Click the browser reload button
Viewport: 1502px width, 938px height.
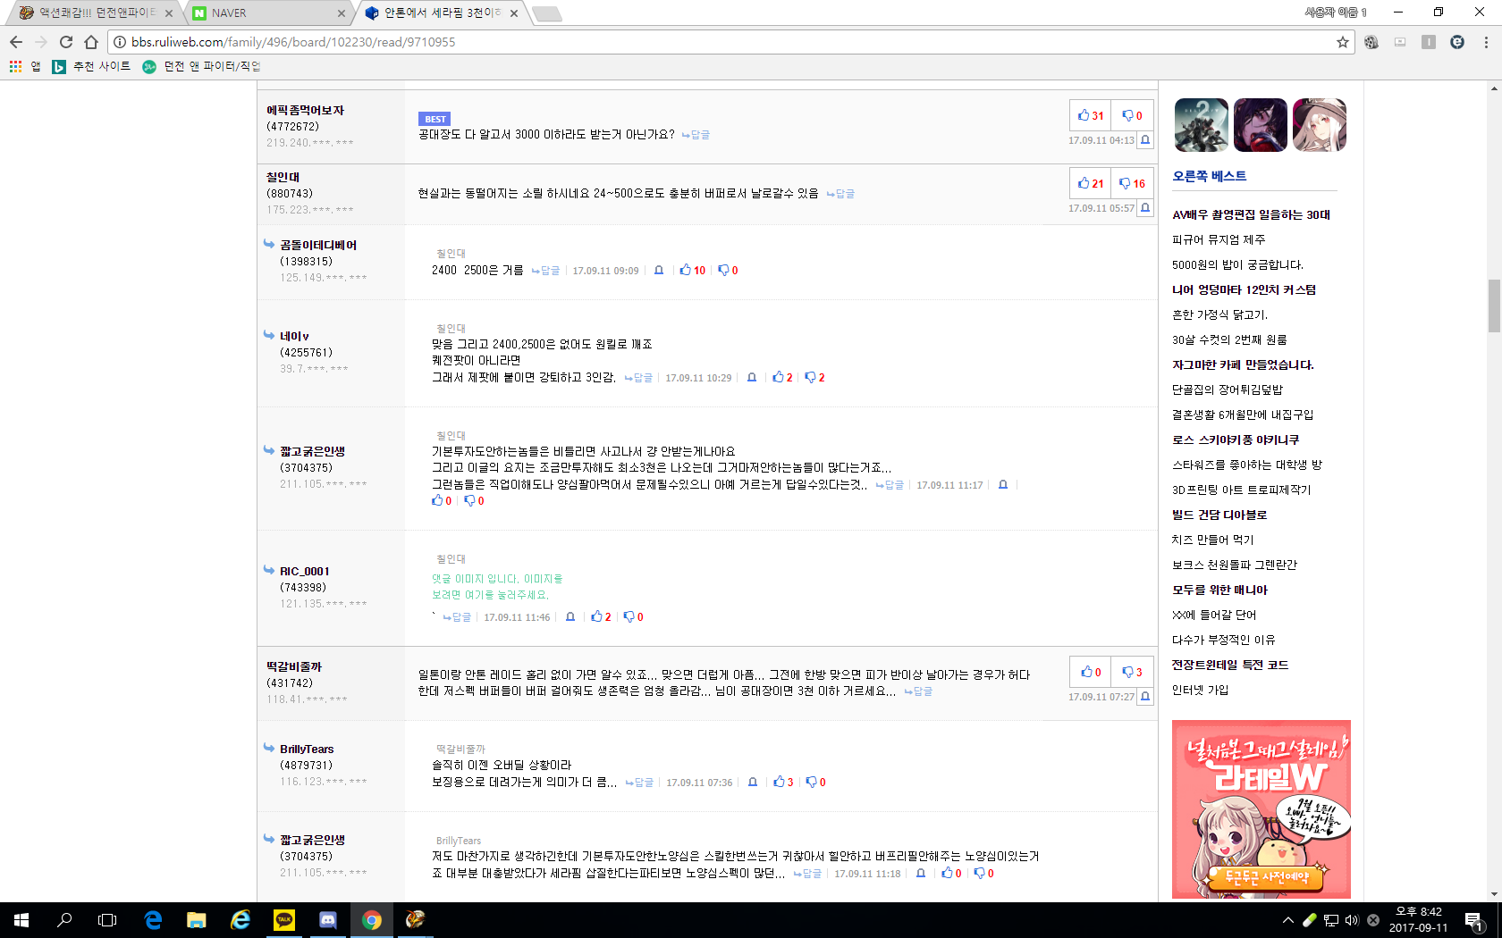pos(66,42)
